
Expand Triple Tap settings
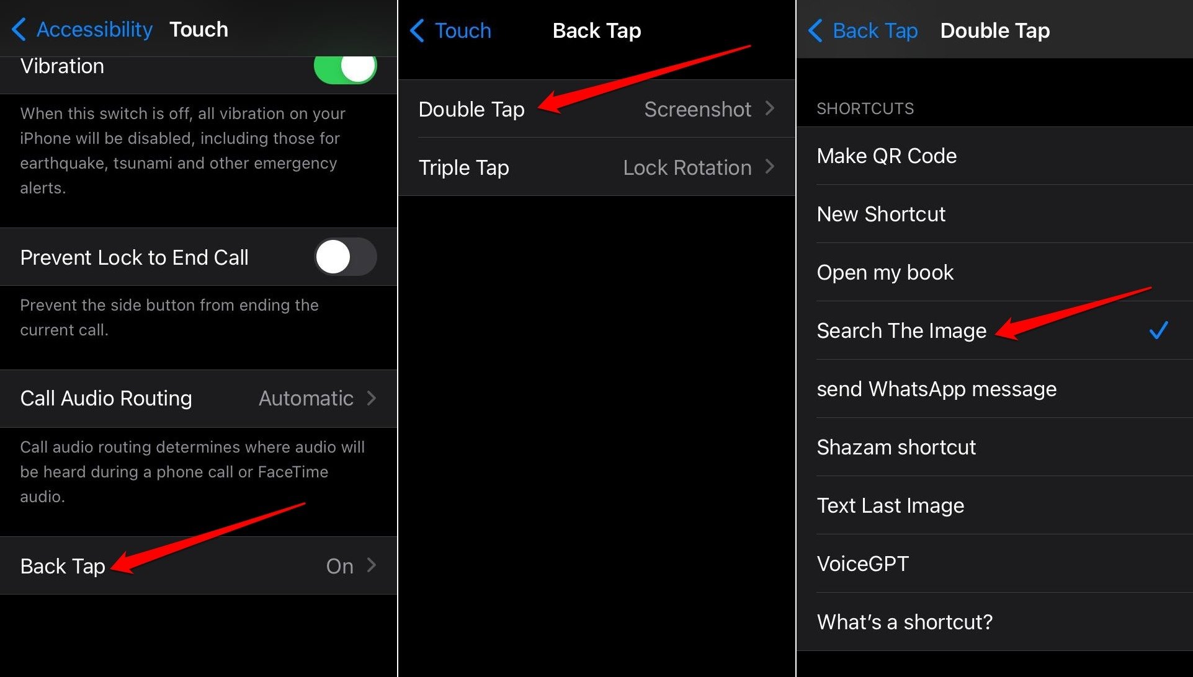click(597, 168)
